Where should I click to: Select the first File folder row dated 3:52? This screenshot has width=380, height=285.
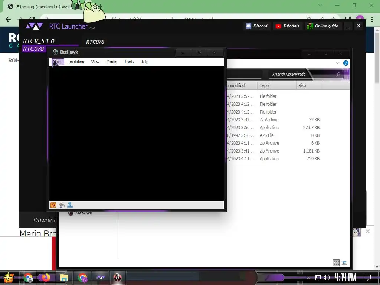point(273,96)
